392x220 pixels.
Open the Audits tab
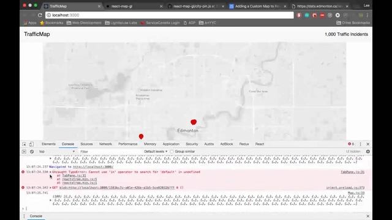209,144
